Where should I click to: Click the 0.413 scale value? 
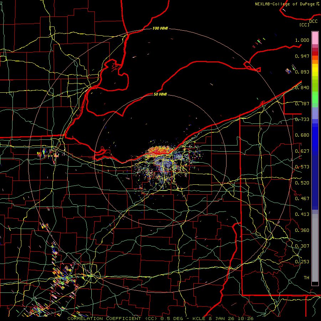click(302, 214)
